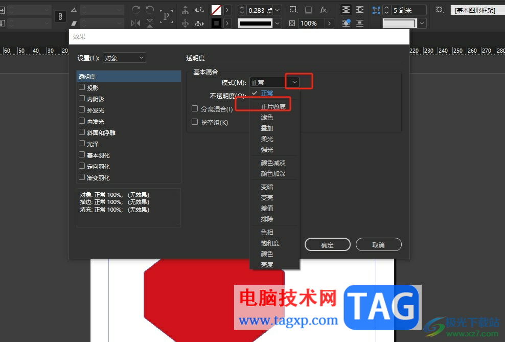Viewport: 505px width, 342px height.
Task: Click the corner shape preview swatch
Action: [x=400, y=23]
